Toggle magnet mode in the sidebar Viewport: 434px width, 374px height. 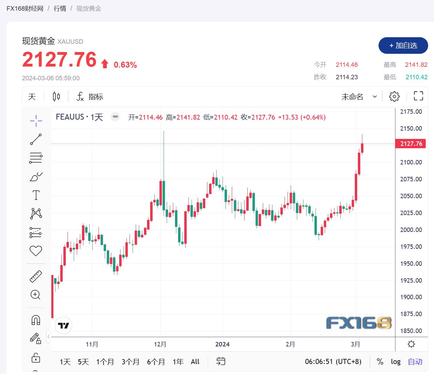pos(35,320)
